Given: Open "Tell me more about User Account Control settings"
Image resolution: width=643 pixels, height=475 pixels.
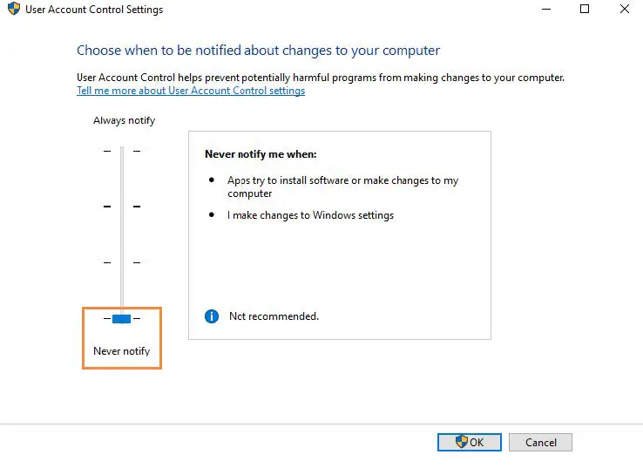Looking at the screenshot, I should point(191,91).
